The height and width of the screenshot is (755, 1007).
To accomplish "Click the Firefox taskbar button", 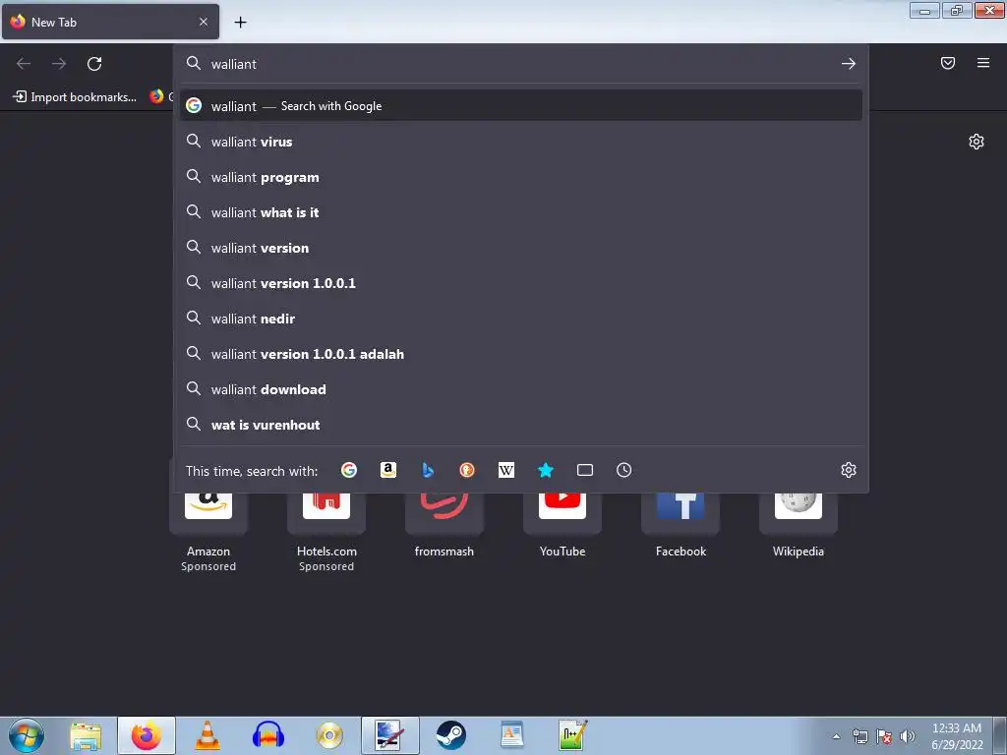I will [x=147, y=735].
